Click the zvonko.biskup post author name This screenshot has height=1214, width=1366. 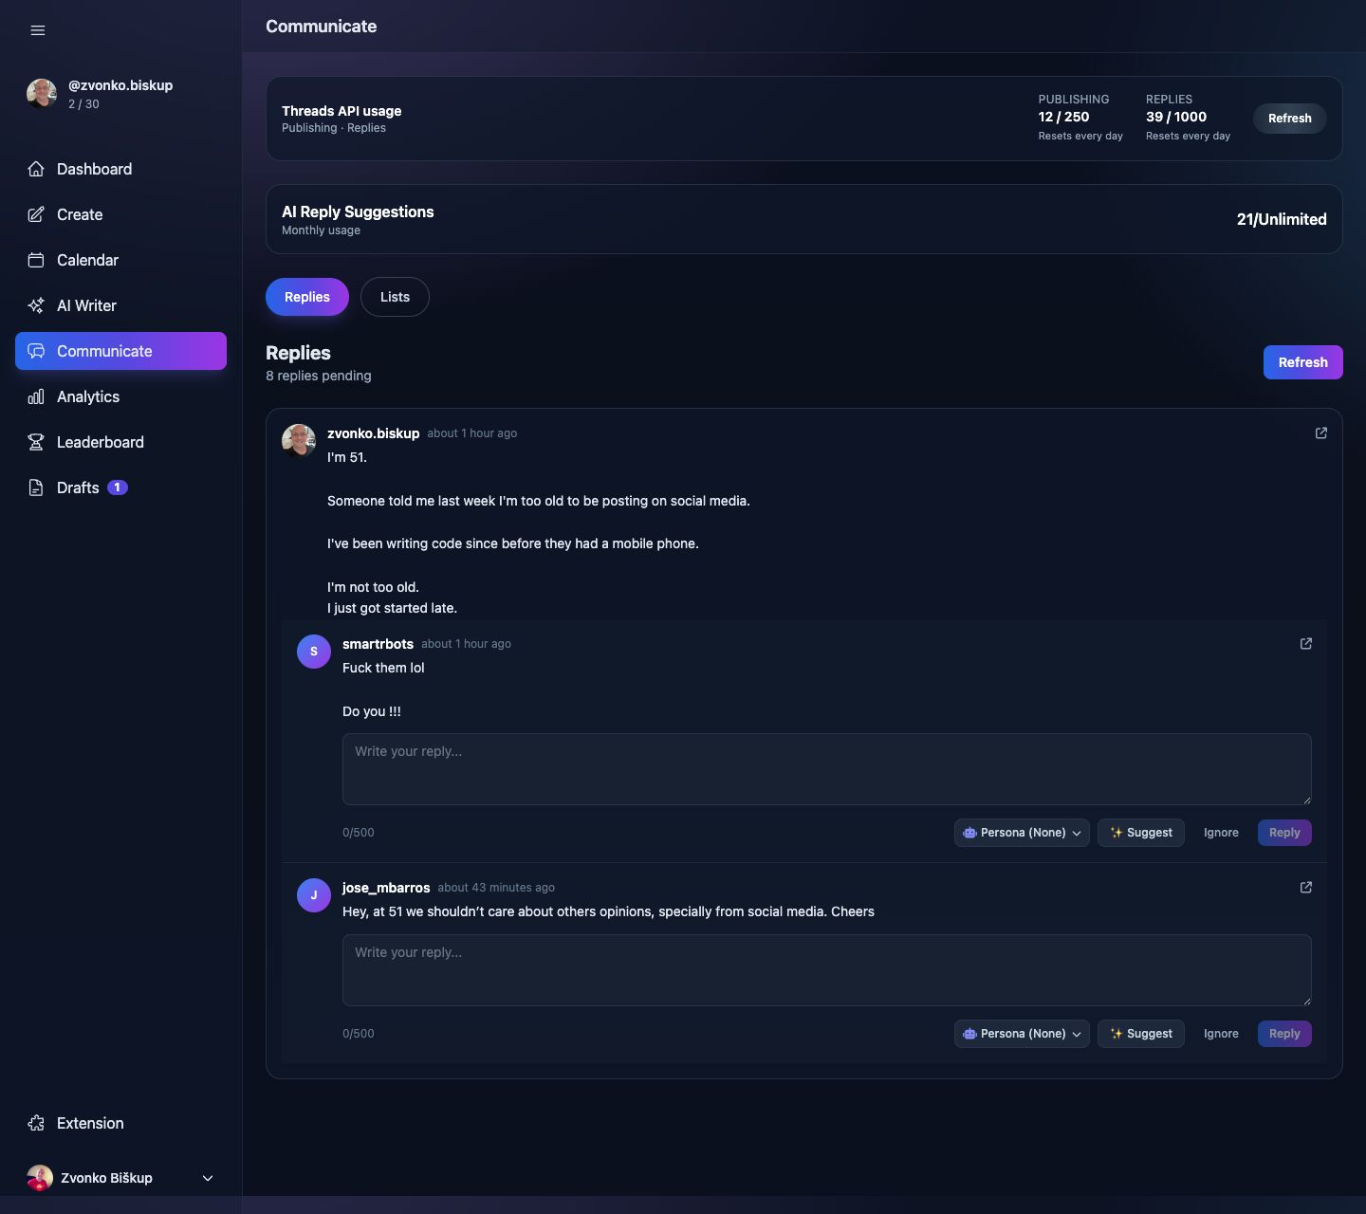373,433
